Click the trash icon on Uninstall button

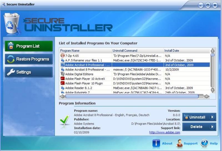(x=186, y=117)
